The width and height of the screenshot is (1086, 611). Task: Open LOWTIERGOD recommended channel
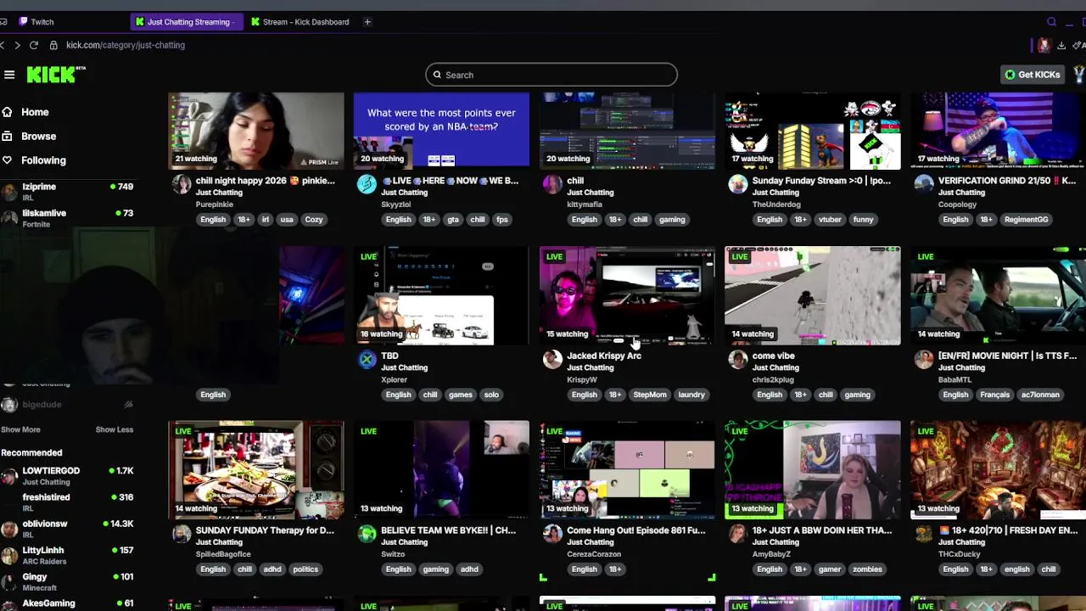tap(68, 476)
